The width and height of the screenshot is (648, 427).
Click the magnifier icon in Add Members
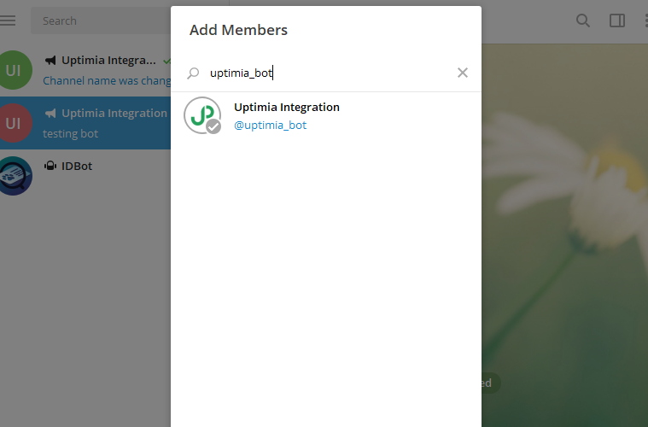pos(193,73)
